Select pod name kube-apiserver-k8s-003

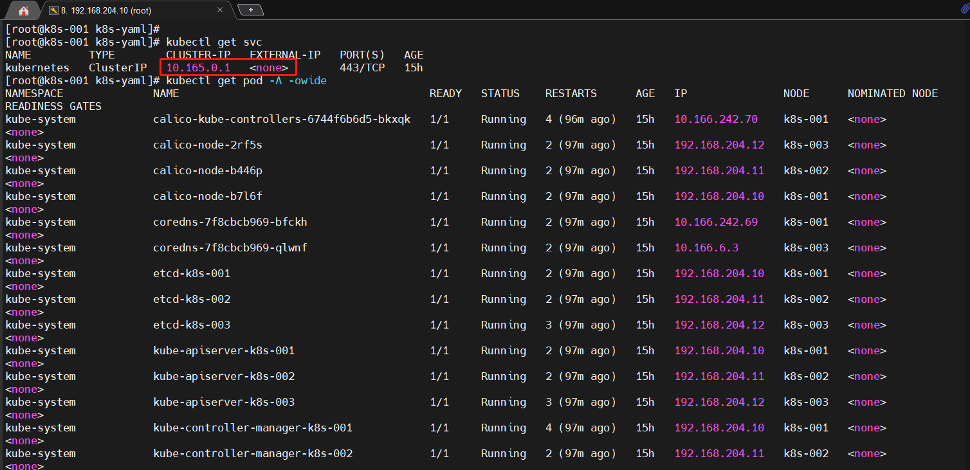click(224, 402)
